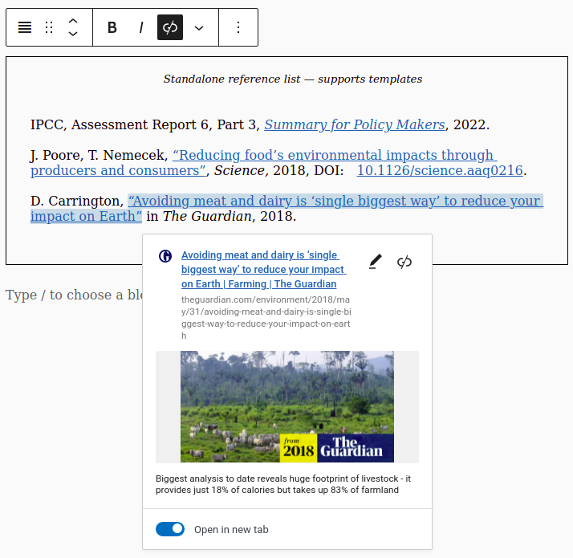Image resolution: width=573 pixels, height=558 pixels.
Task: Click the paragraph block type icon
Action: pos(25,27)
